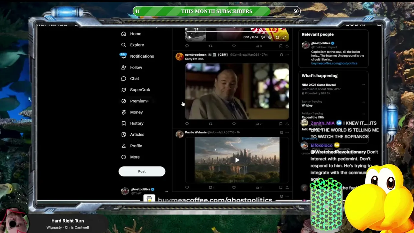Open buymeacoffee.com/ghostpolitics link in Relevant people
This screenshot has width=414, height=233.
(334, 63)
